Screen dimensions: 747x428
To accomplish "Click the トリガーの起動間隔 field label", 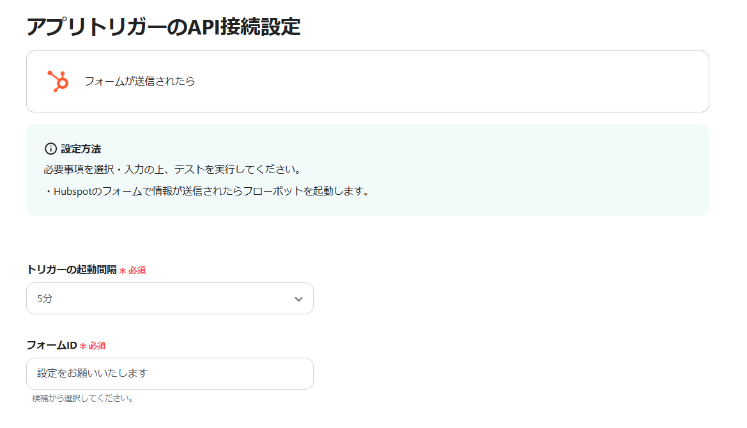I will 72,270.
